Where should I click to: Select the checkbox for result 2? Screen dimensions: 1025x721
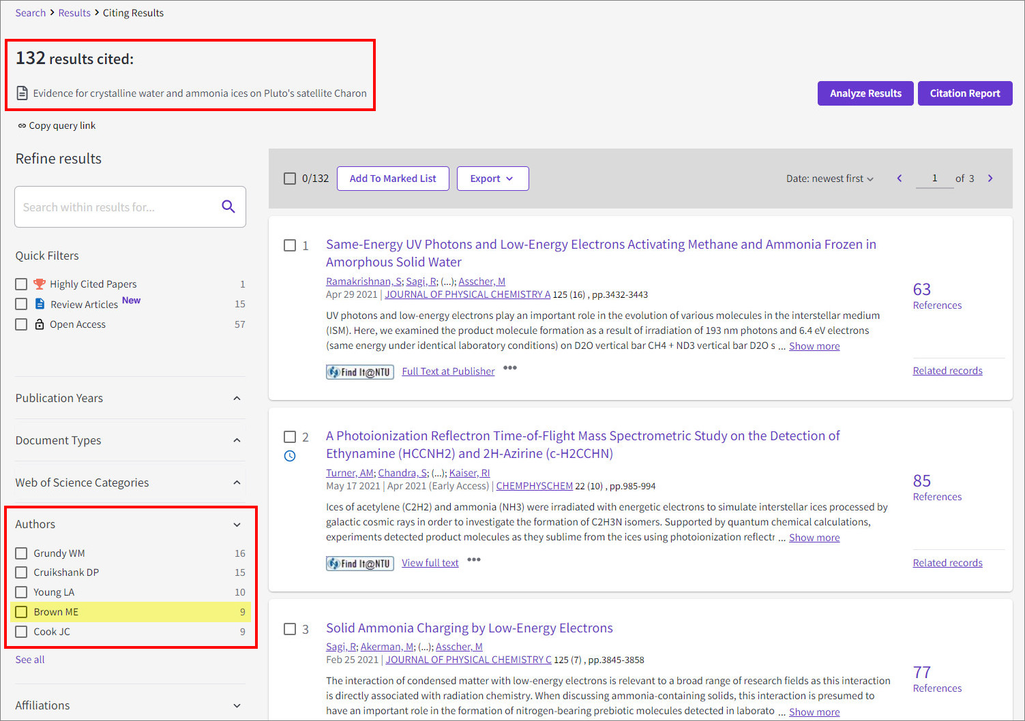(290, 437)
